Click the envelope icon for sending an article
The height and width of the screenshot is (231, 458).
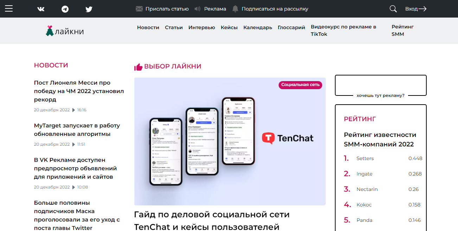[139, 9]
